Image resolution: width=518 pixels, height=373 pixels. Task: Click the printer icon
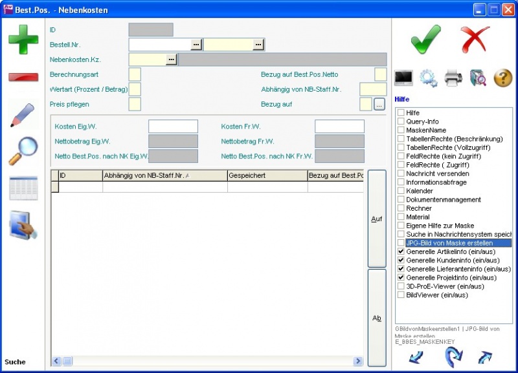pyautogui.click(x=453, y=78)
